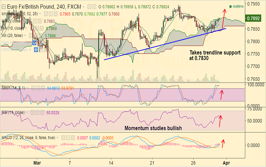266x167 pixels.
Task: Click the current price tag 0.7892
Action: pos(254,18)
